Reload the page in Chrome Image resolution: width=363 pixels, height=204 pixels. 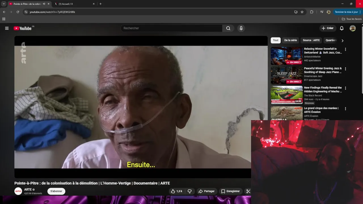pos(18,12)
